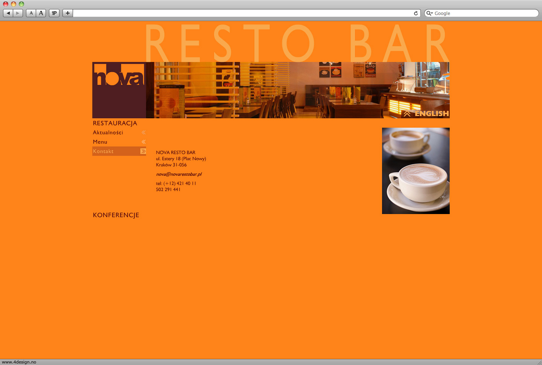Click the Kraków 31-056 postal line

(171, 165)
